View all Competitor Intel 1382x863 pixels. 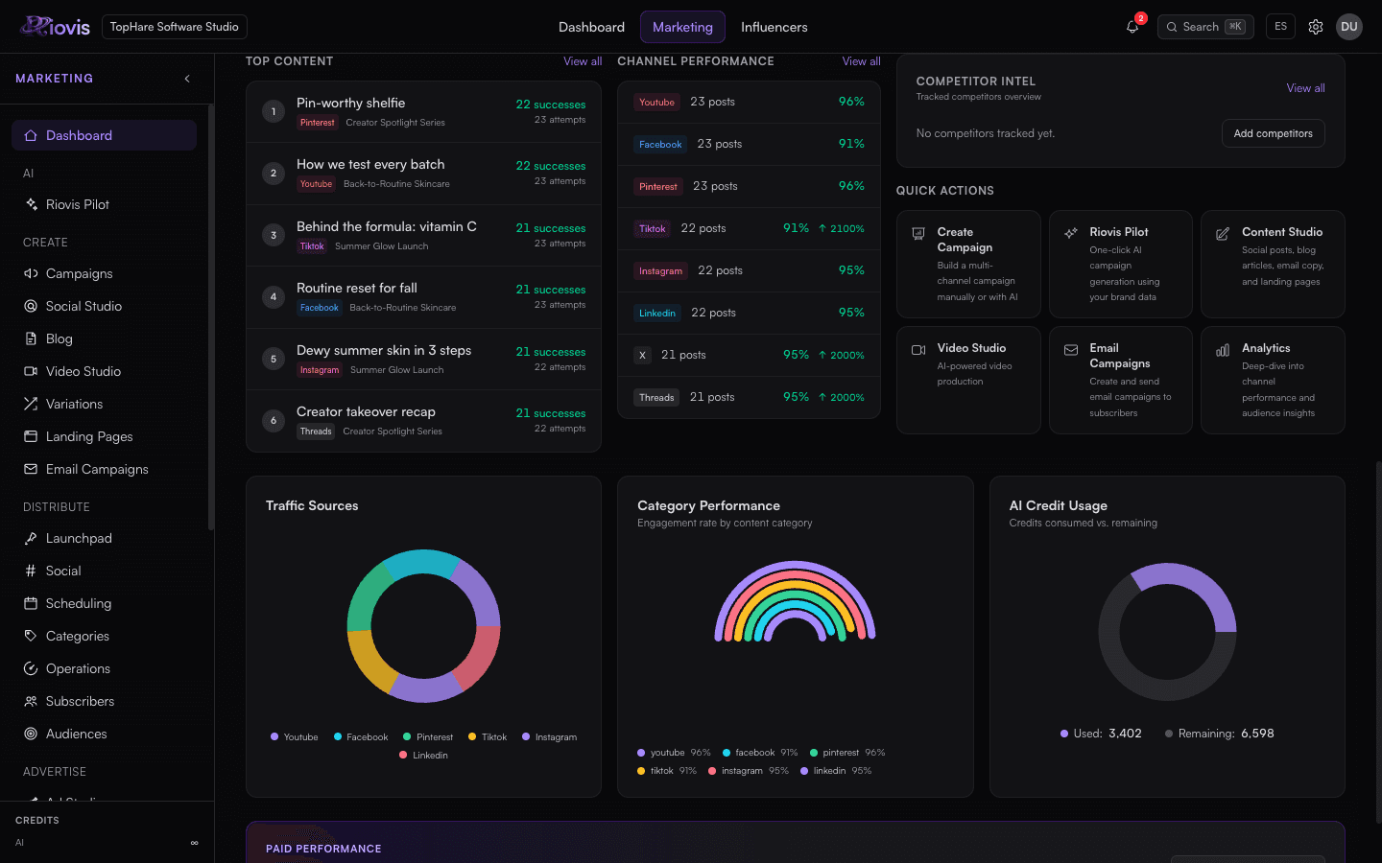point(1305,88)
